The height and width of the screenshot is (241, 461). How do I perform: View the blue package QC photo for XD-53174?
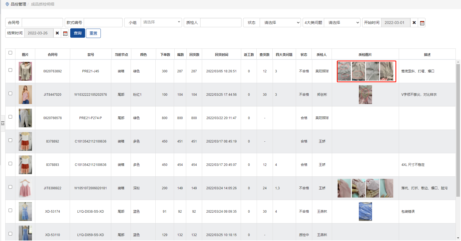click(x=365, y=212)
